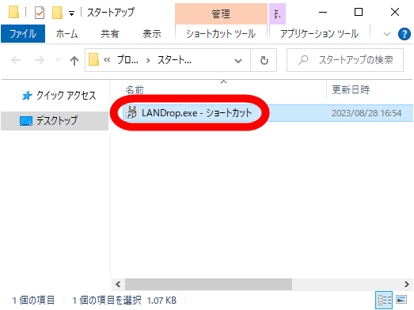Show hidden path parts via « chevron
The image size is (414, 310).
click(107, 60)
